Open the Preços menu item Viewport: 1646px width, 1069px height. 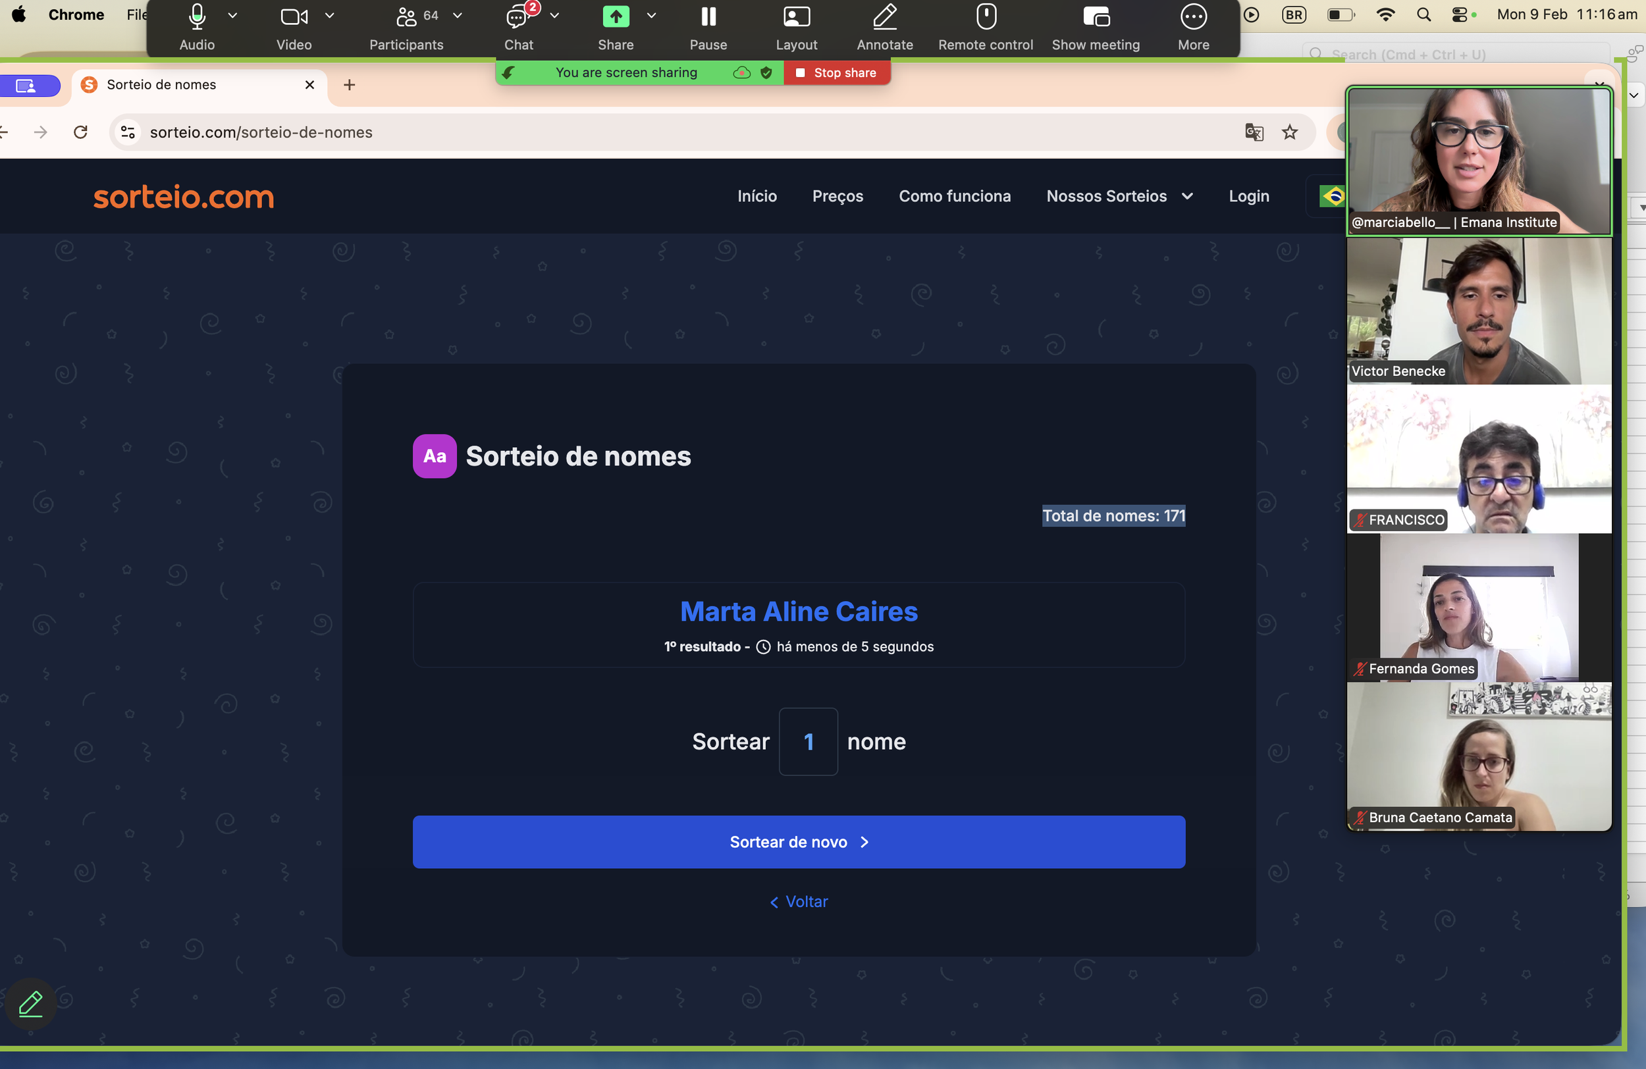click(837, 196)
